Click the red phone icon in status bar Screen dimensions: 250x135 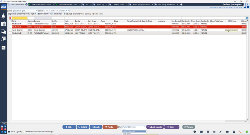[240, 132]
